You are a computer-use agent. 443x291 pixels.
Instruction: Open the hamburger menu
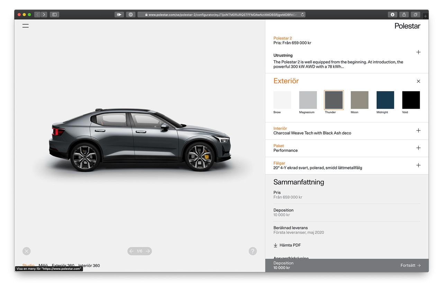click(x=26, y=26)
